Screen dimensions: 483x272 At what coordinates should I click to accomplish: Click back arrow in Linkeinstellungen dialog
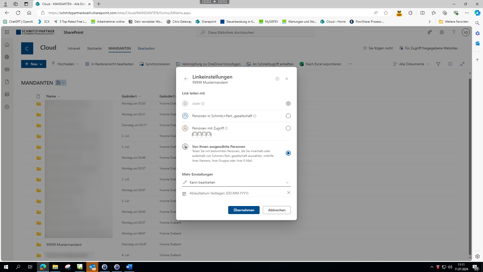[186, 79]
